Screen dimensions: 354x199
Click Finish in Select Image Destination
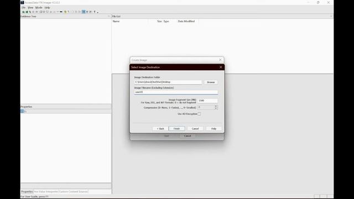(x=177, y=129)
